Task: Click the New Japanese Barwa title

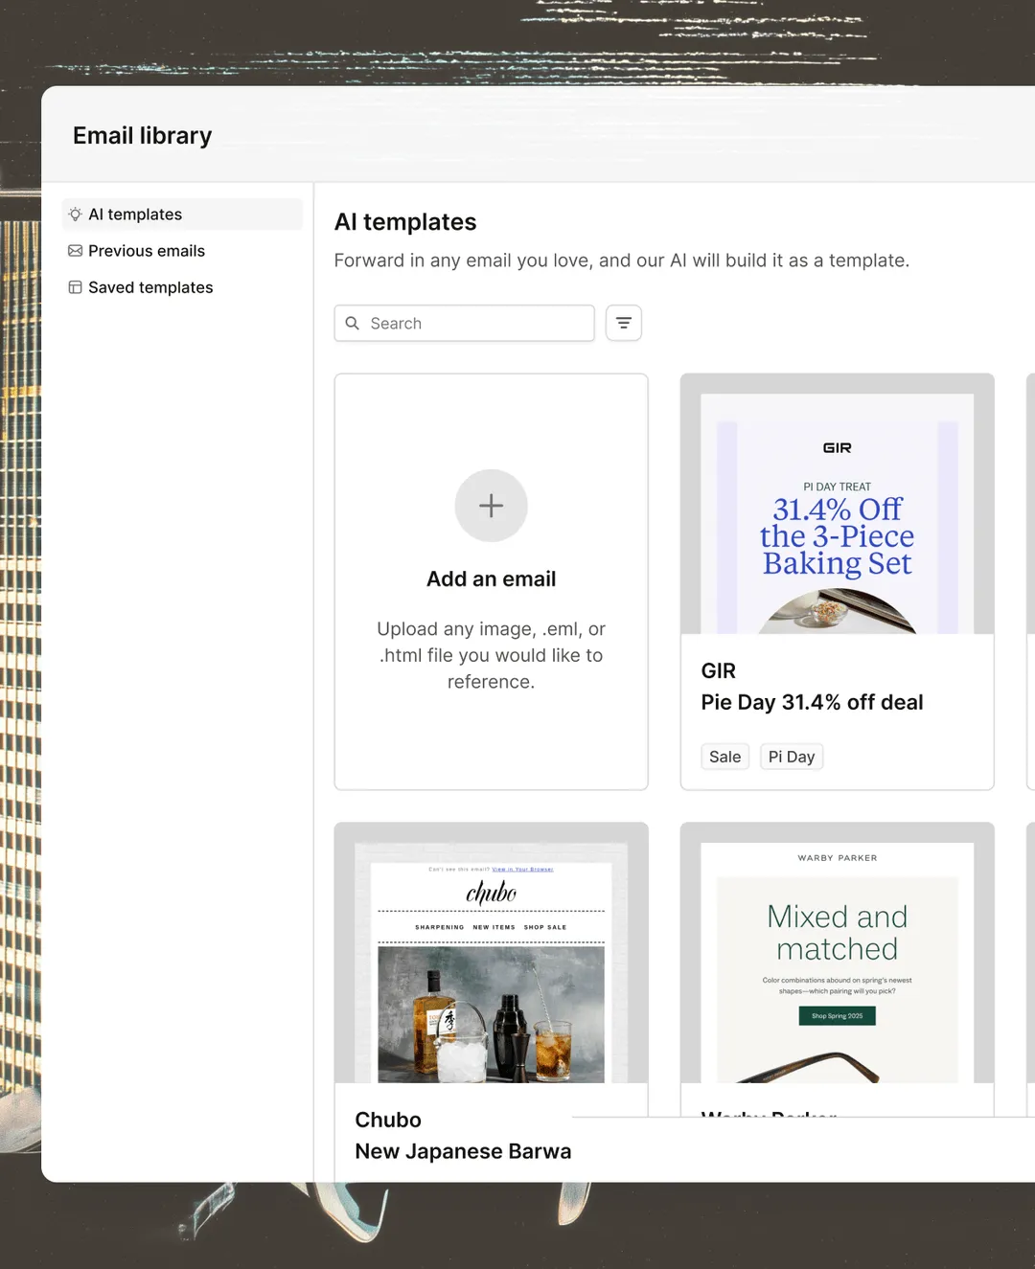Action: tap(463, 1151)
